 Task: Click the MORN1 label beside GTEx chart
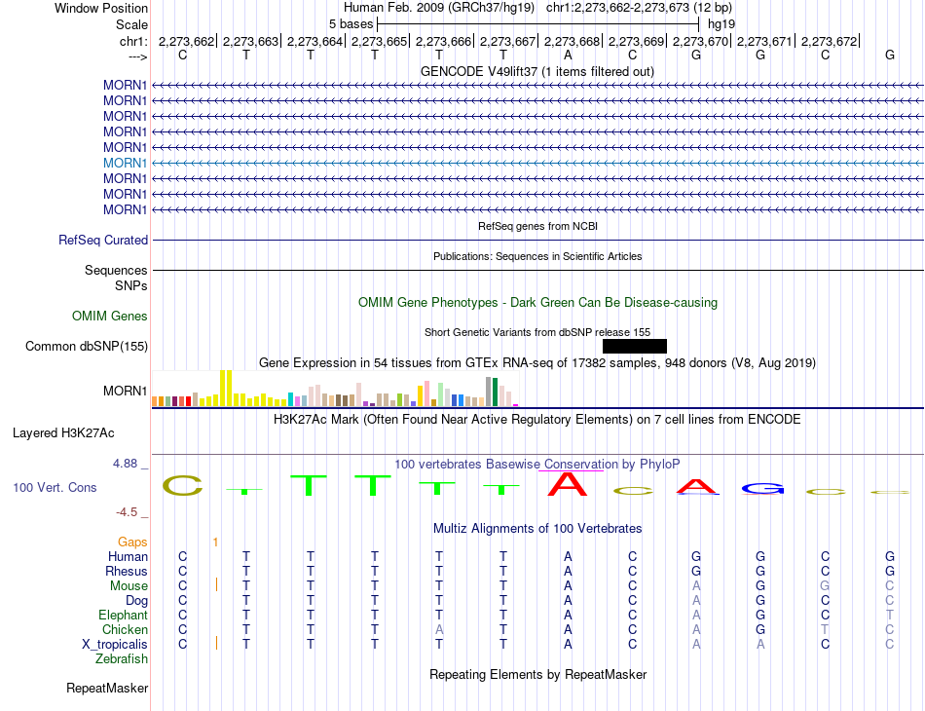pos(125,392)
